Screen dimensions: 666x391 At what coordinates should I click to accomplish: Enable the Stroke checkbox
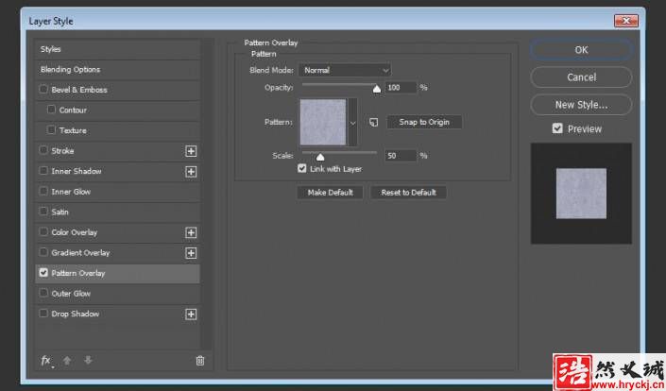click(x=43, y=150)
